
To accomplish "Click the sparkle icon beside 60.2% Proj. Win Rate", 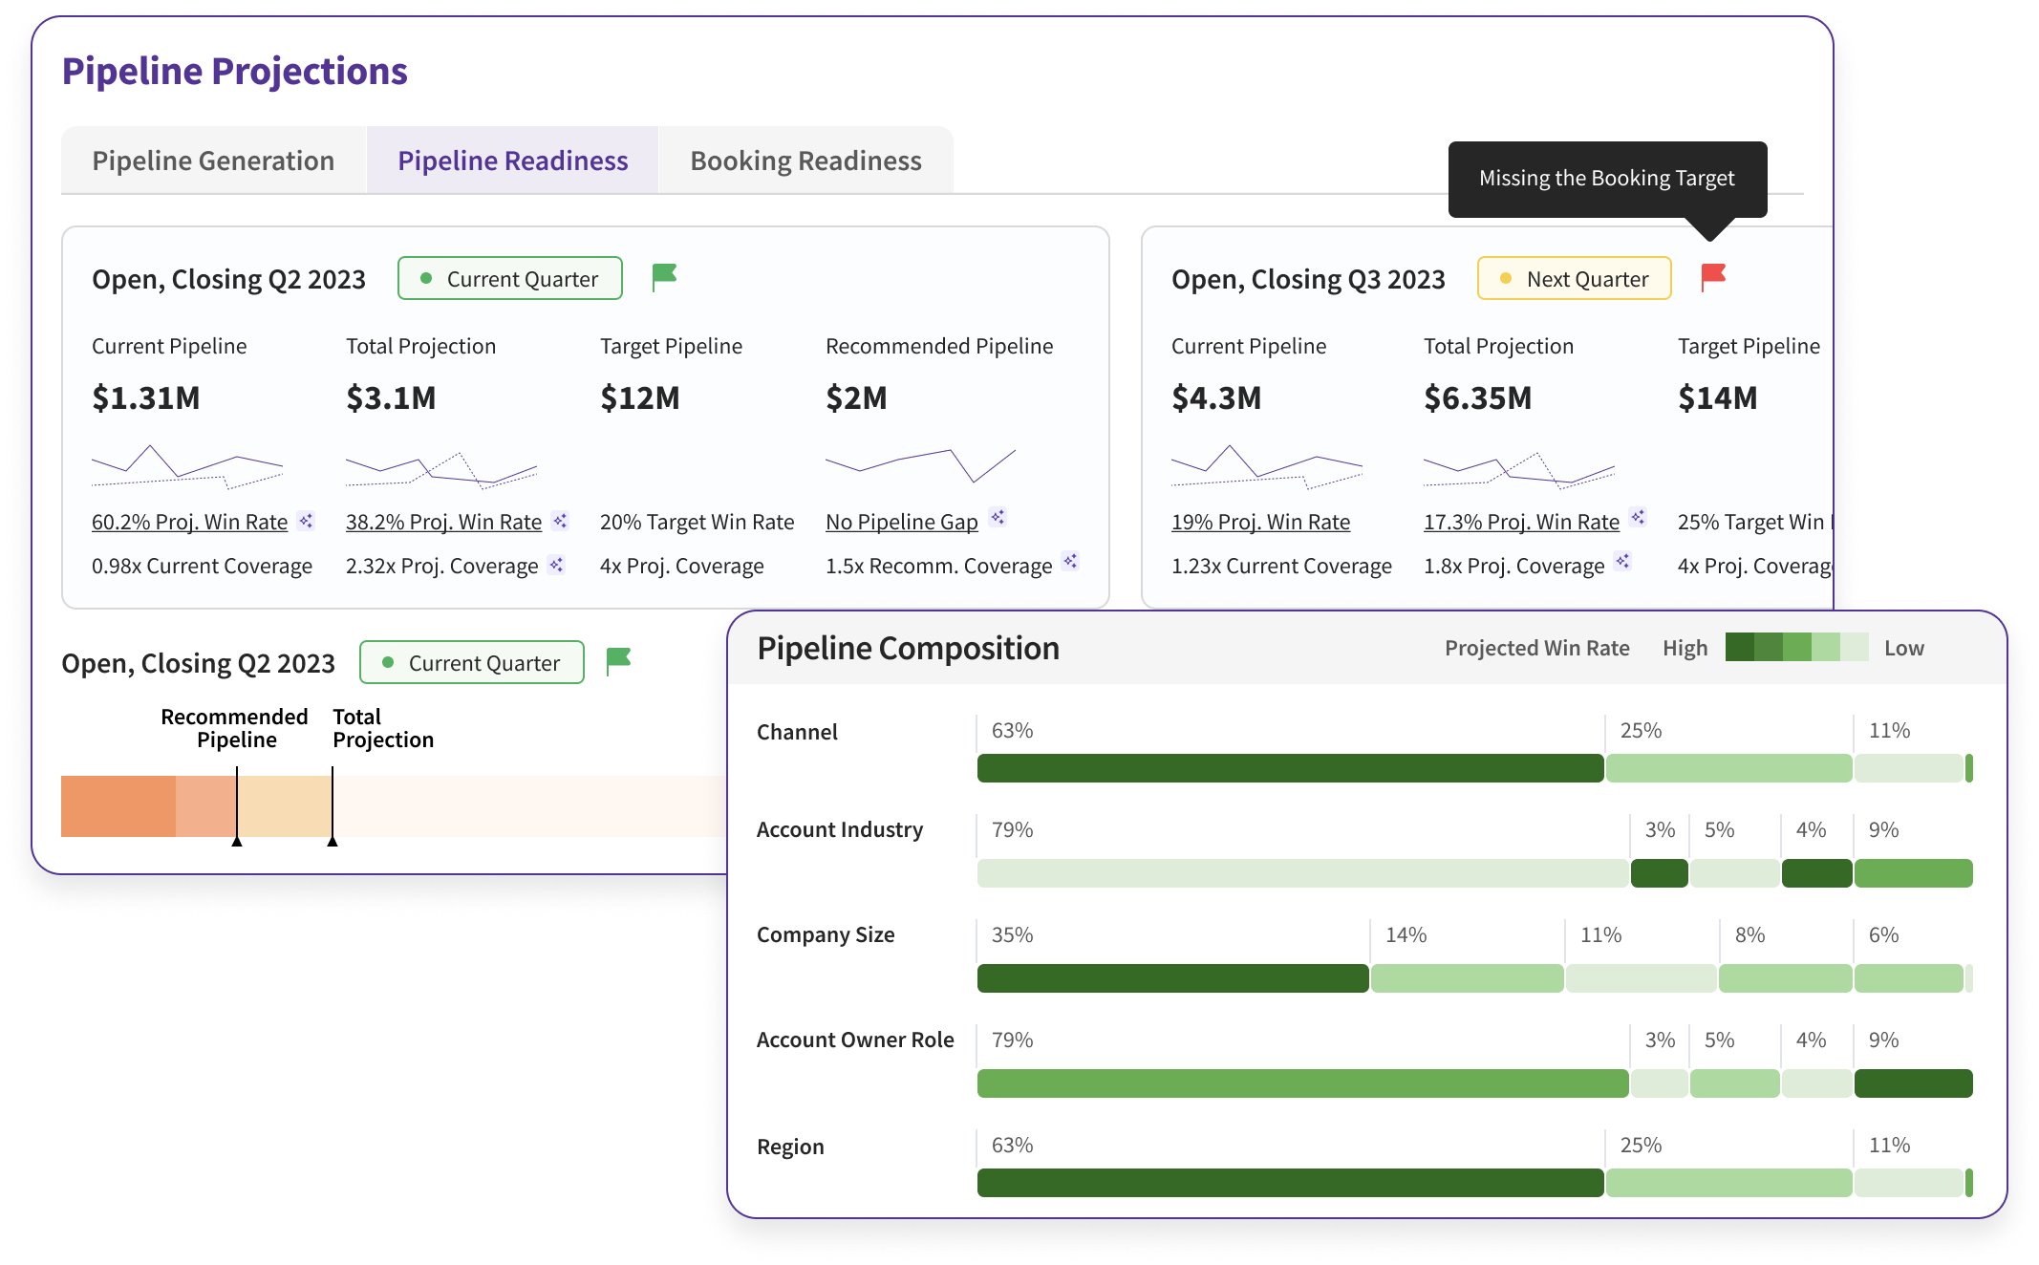I will click(x=307, y=521).
